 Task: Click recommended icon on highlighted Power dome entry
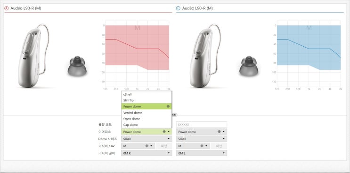pyautogui.click(x=168, y=107)
